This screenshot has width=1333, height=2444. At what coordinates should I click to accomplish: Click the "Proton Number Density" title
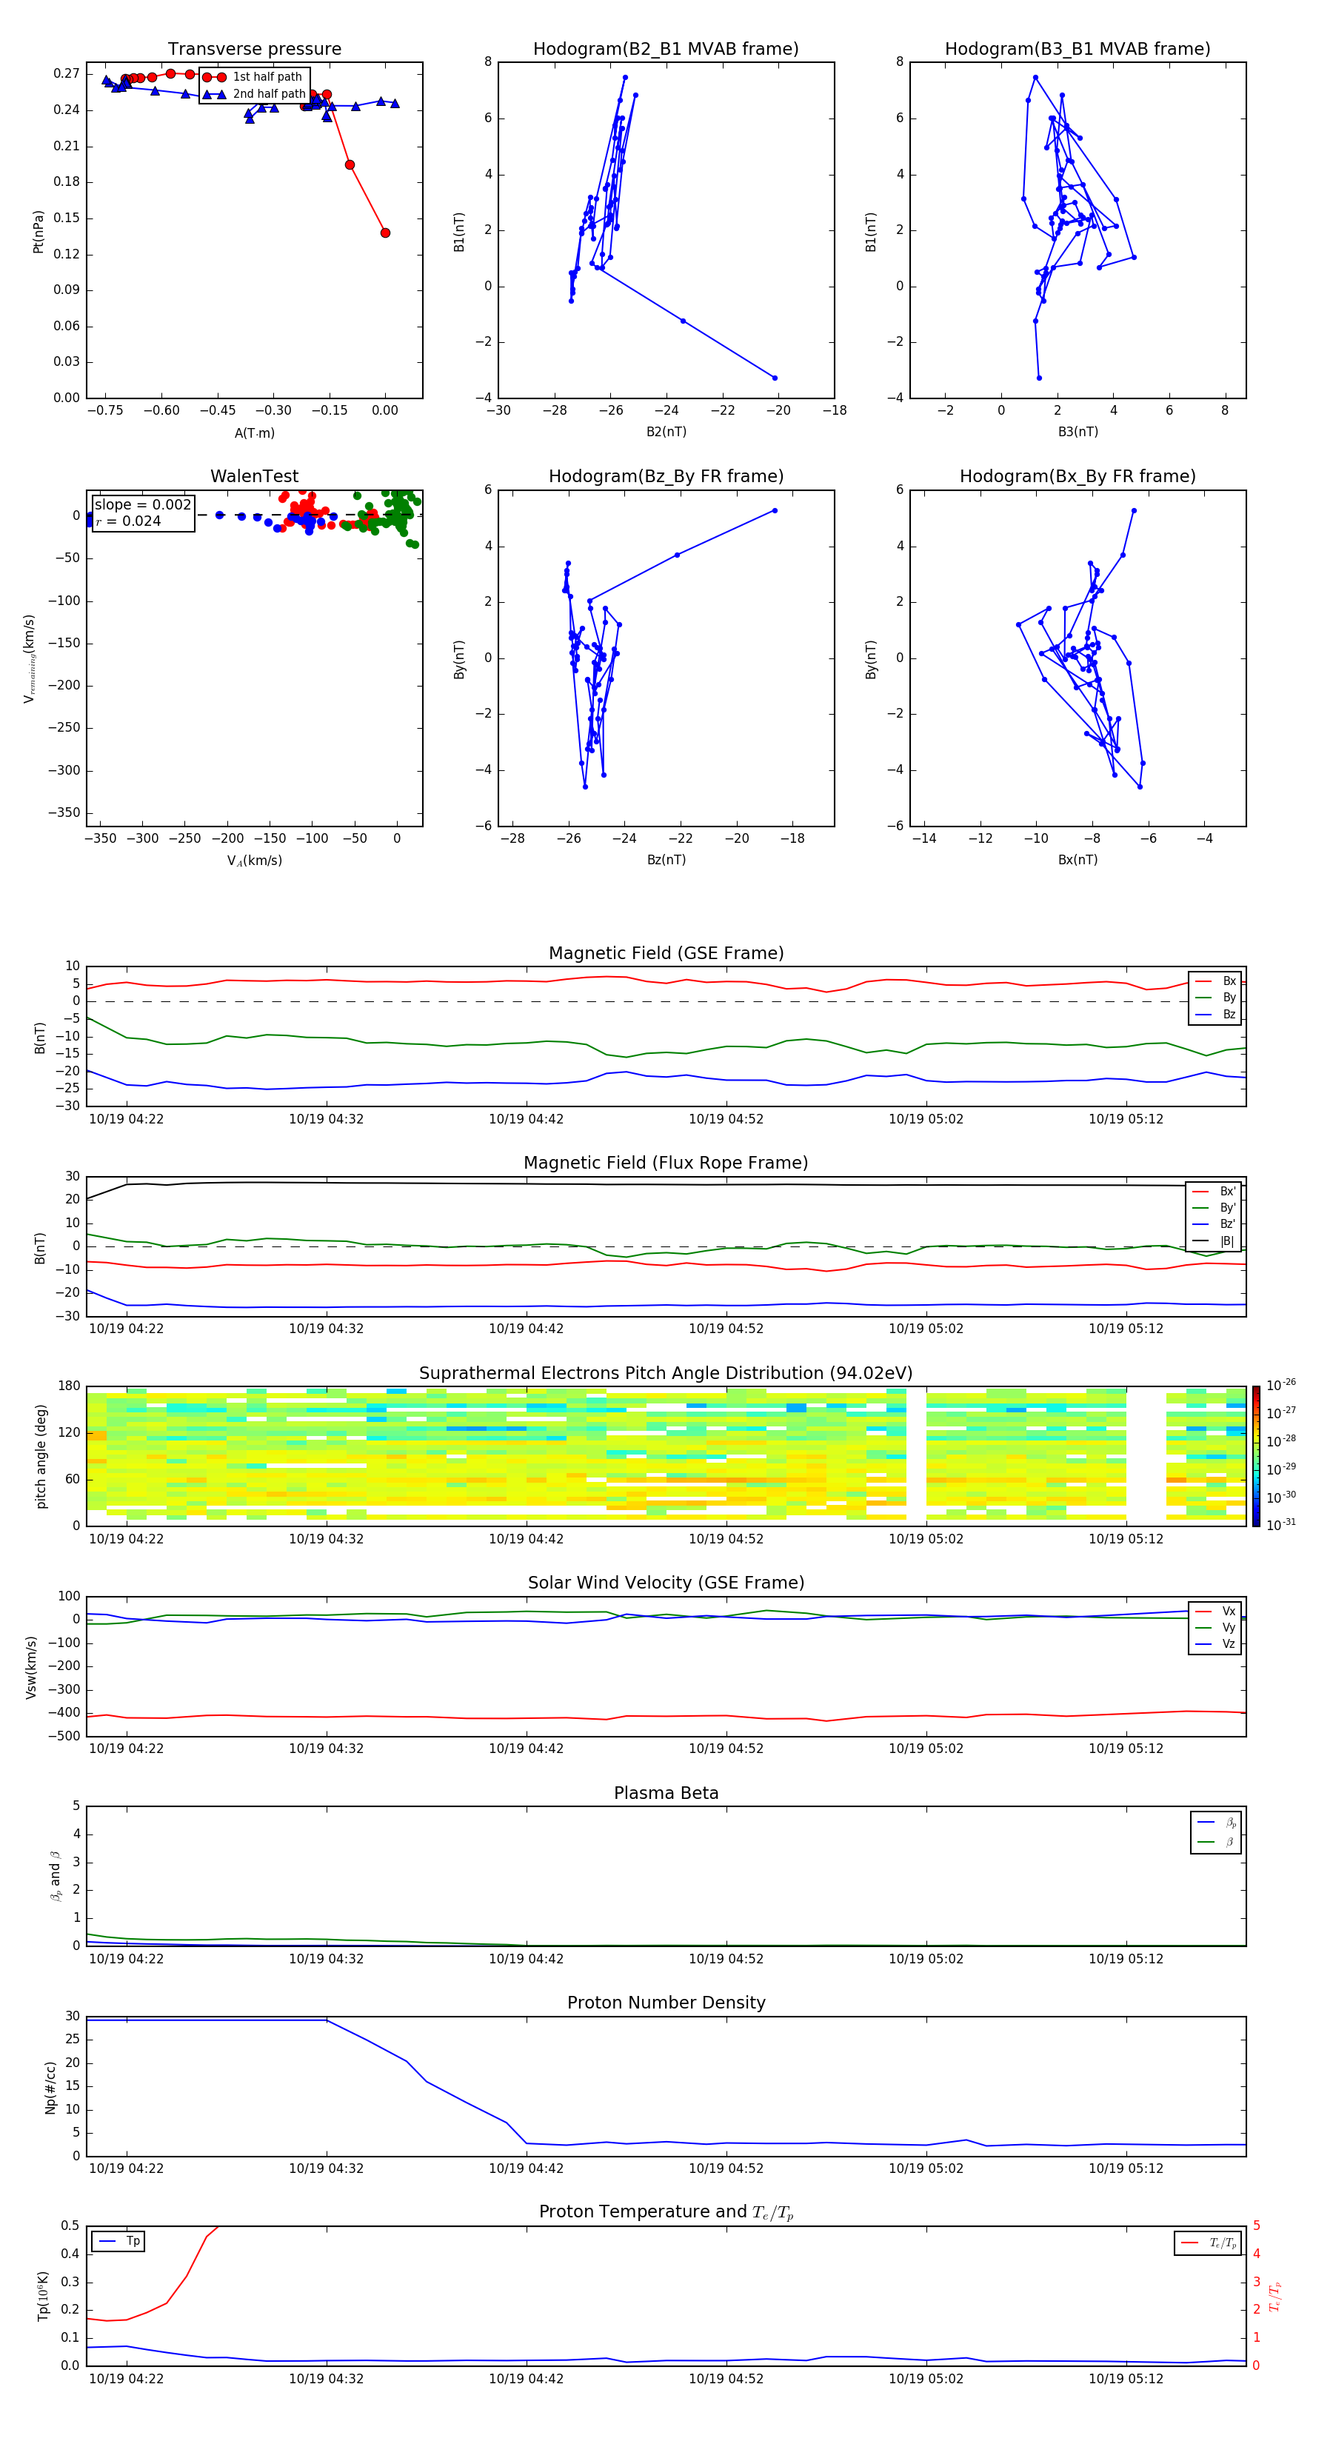coord(666,2003)
